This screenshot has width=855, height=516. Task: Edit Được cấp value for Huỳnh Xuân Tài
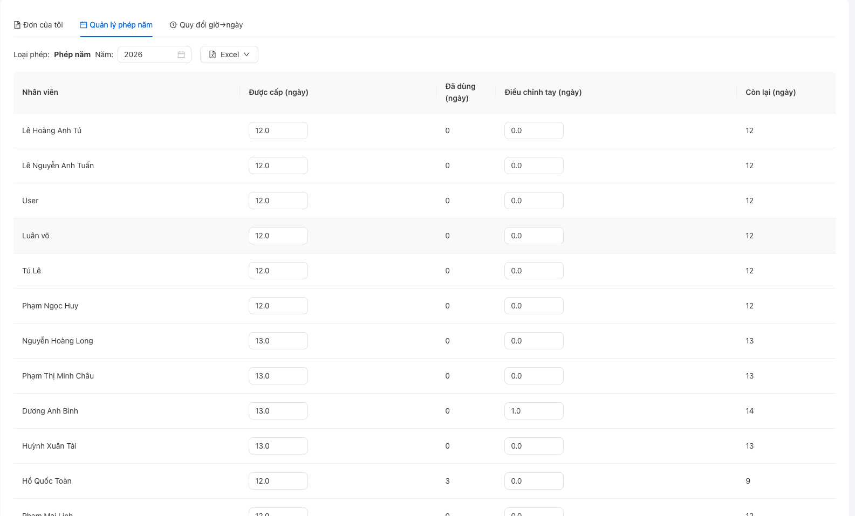(x=278, y=446)
